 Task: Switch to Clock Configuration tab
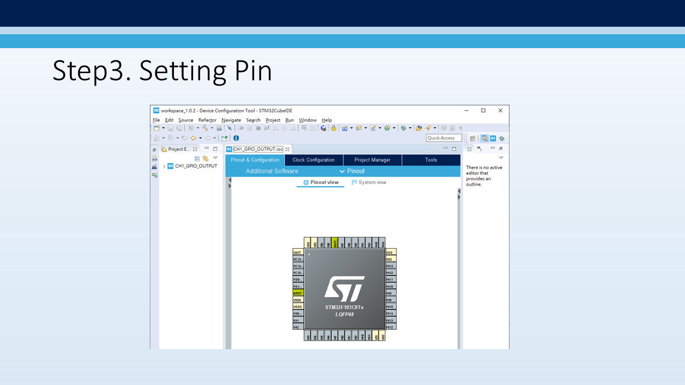pos(314,160)
